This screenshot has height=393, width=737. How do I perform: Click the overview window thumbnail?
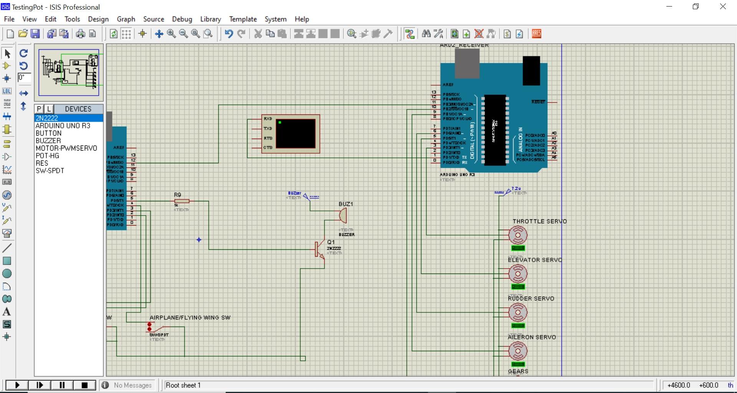[69, 73]
